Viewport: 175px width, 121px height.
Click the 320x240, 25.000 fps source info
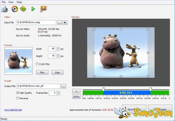pos(48,29)
